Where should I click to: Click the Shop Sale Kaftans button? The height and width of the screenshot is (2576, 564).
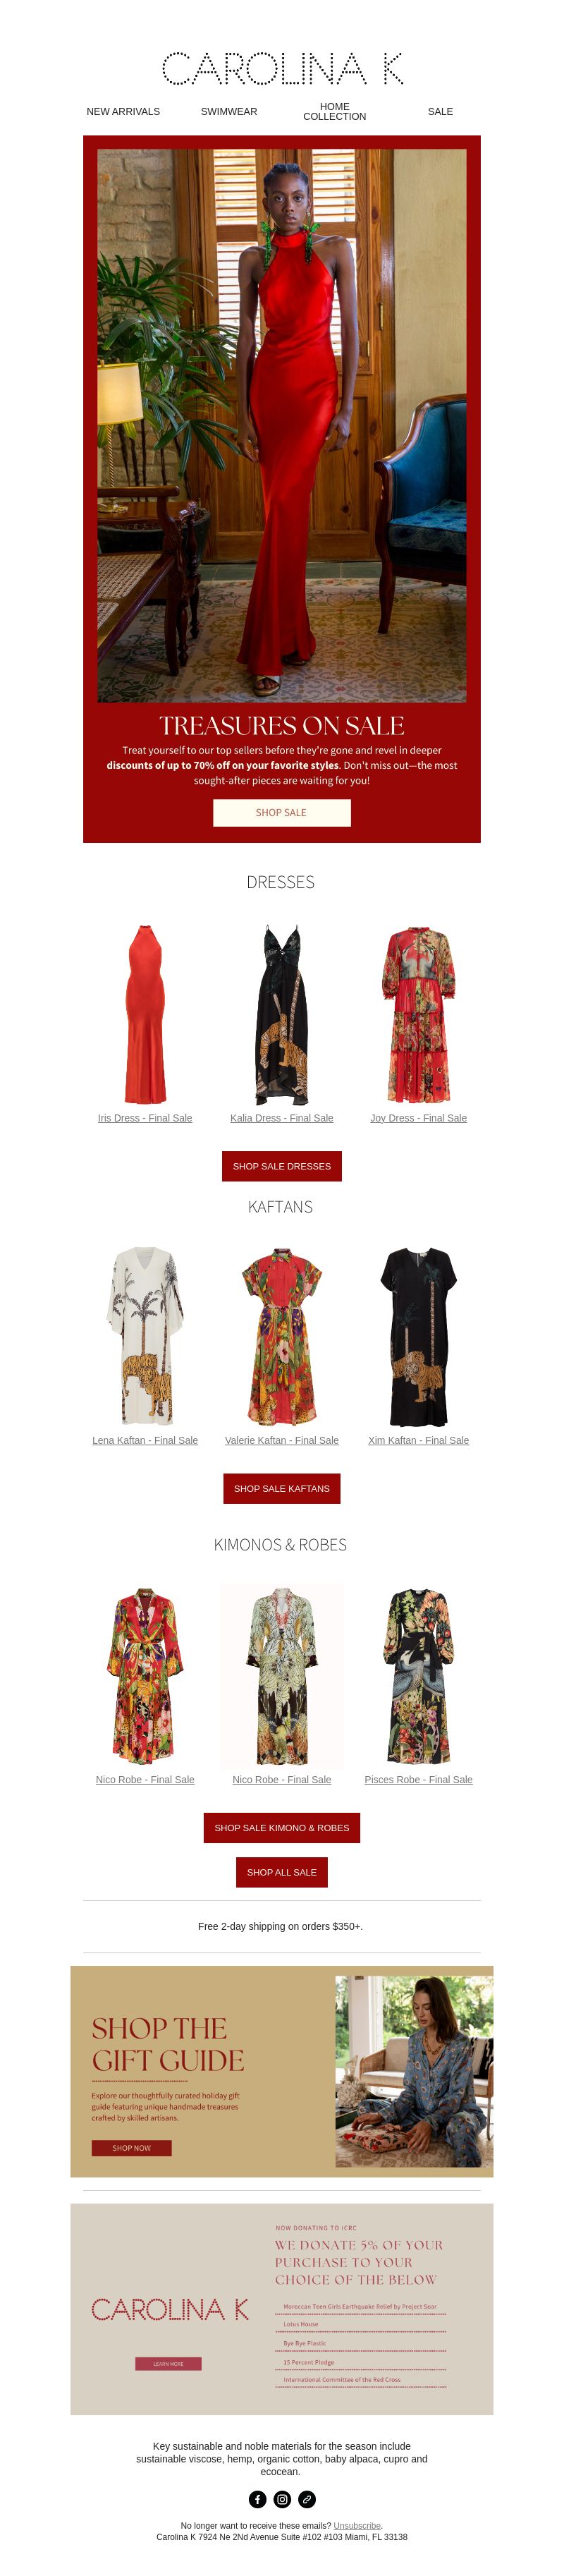point(282,1488)
